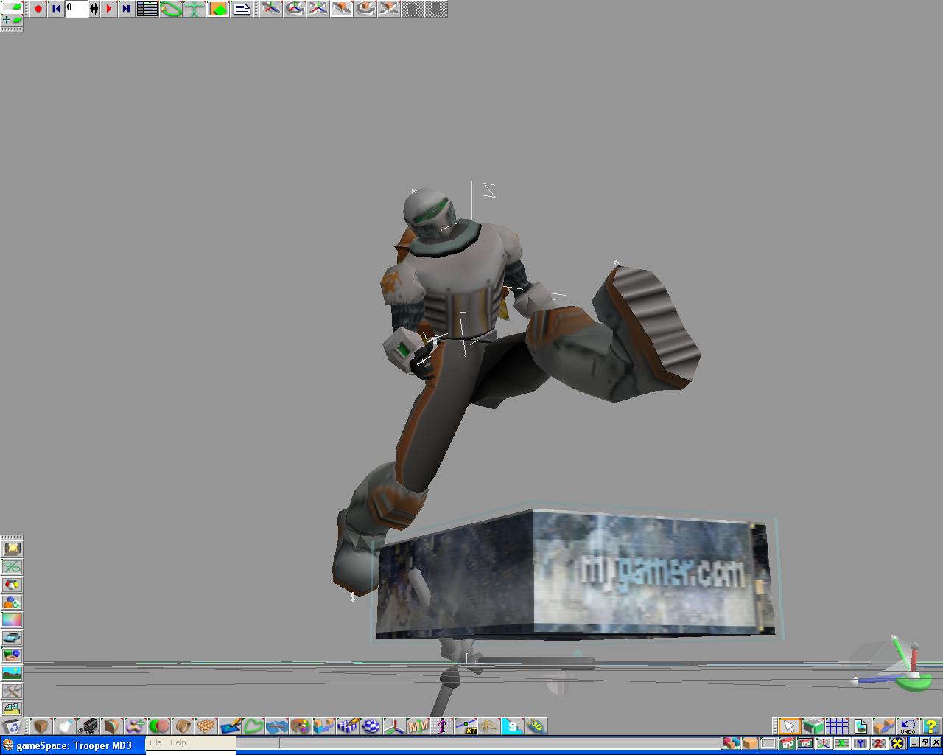
Task: Click the greyed-out down arrow hierarchy icon
Action: pyautogui.click(x=436, y=9)
